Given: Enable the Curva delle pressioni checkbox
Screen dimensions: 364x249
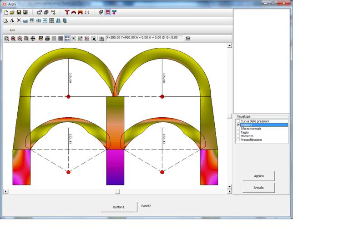Looking at the screenshot, I should pos(238,121).
